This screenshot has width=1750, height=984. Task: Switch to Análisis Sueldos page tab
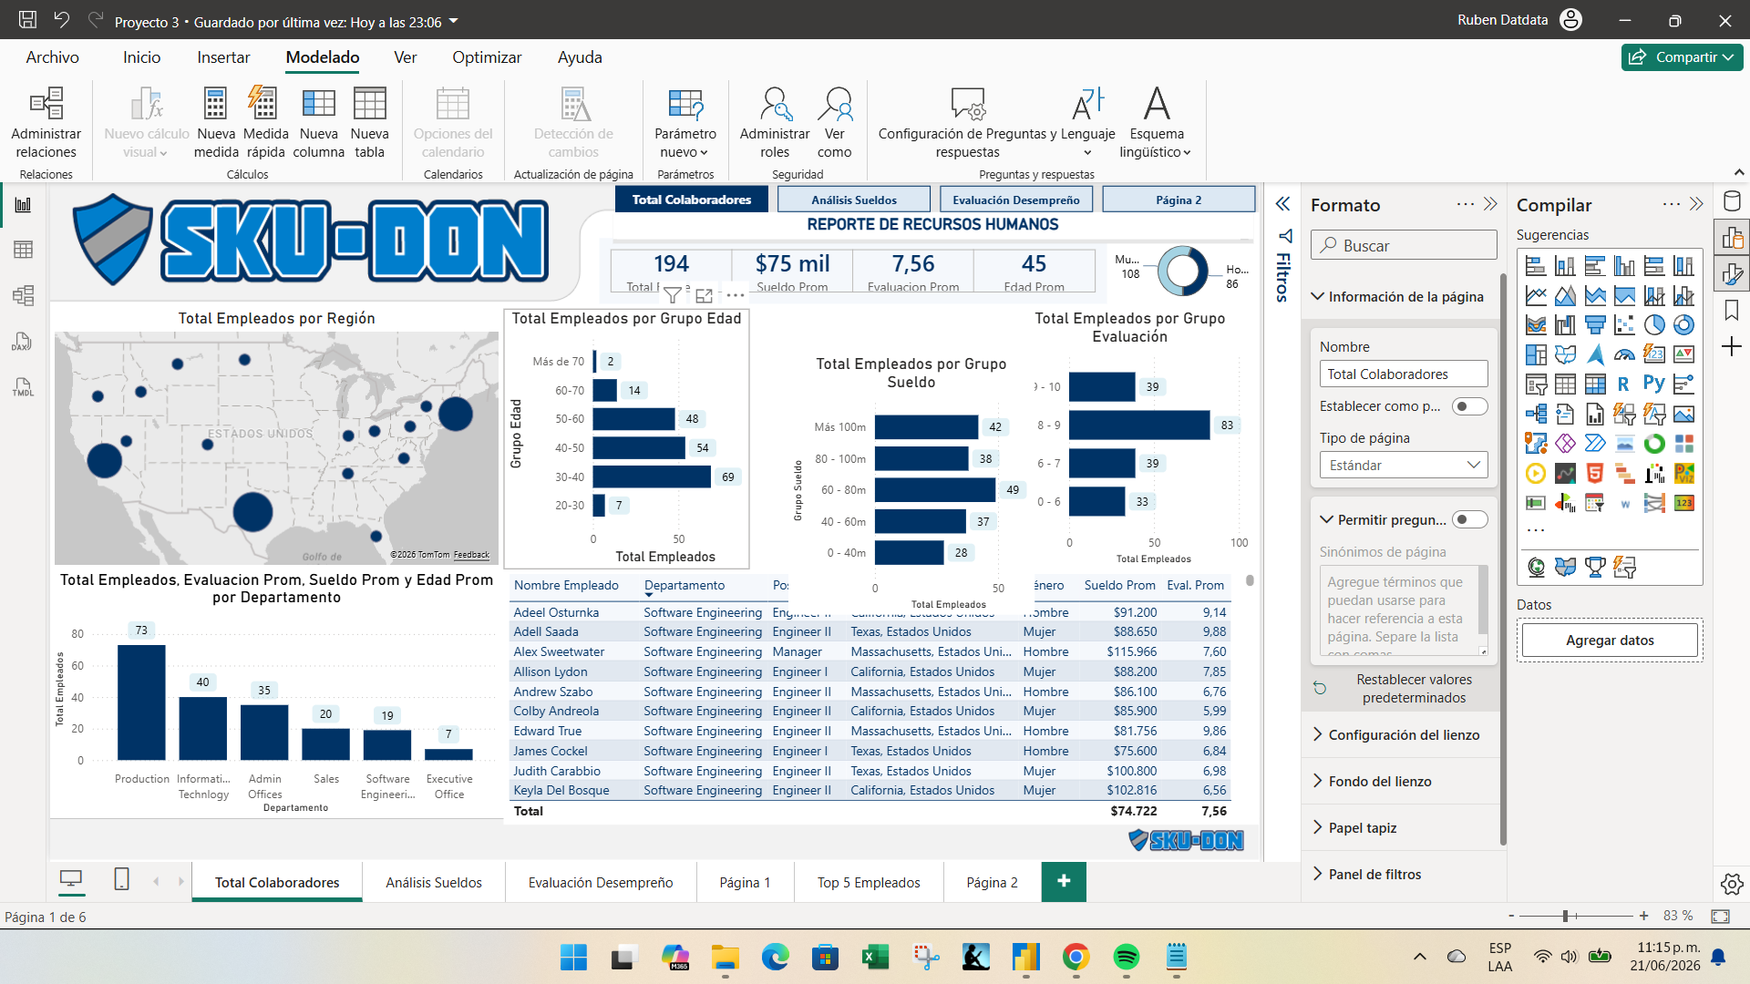point(434,883)
